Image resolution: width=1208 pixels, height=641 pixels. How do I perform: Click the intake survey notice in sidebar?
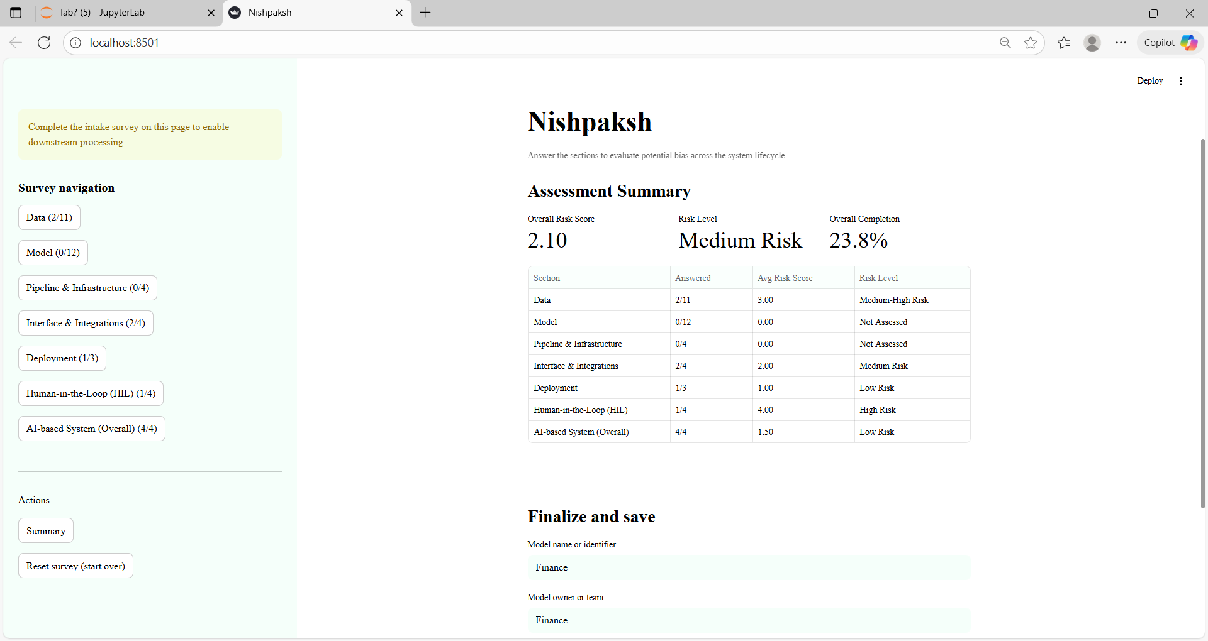click(150, 134)
